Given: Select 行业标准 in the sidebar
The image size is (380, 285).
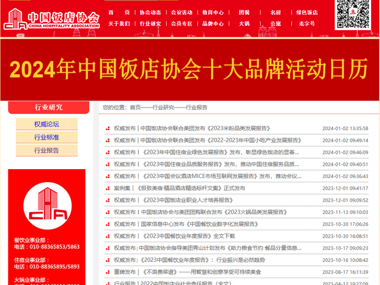Looking at the screenshot, I should click(x=47, y=137).
